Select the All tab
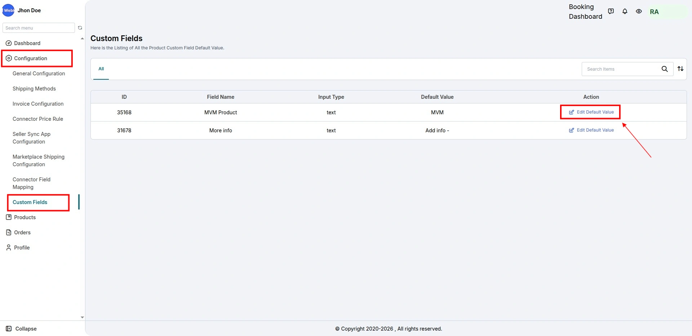 (x=101, y=69)
